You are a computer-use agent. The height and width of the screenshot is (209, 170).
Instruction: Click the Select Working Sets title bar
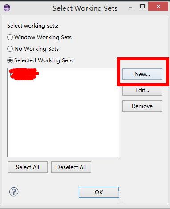pyautogui.click(x=85, y=8)
